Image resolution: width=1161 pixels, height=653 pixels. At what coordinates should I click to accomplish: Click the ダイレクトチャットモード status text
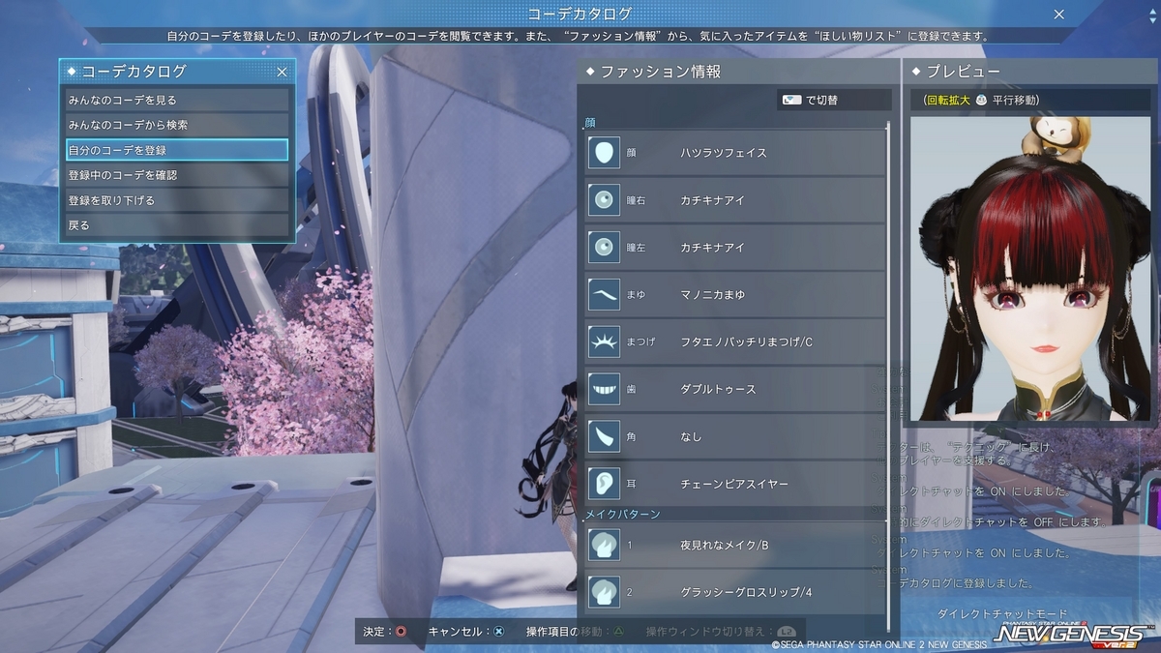point(1002,614)
